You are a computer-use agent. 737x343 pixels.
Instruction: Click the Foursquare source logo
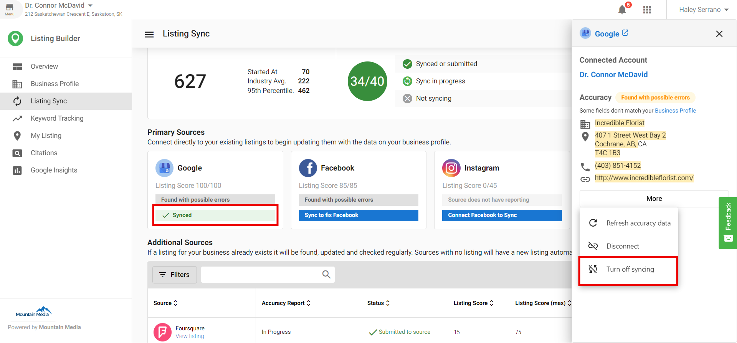coord(162,332)
